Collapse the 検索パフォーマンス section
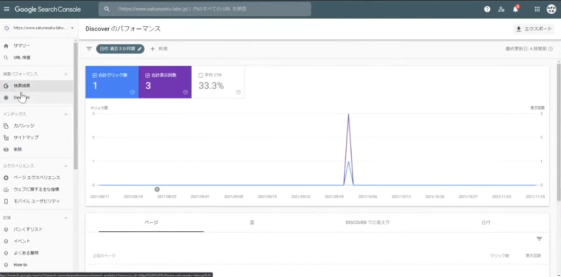 tap(66, 74)
